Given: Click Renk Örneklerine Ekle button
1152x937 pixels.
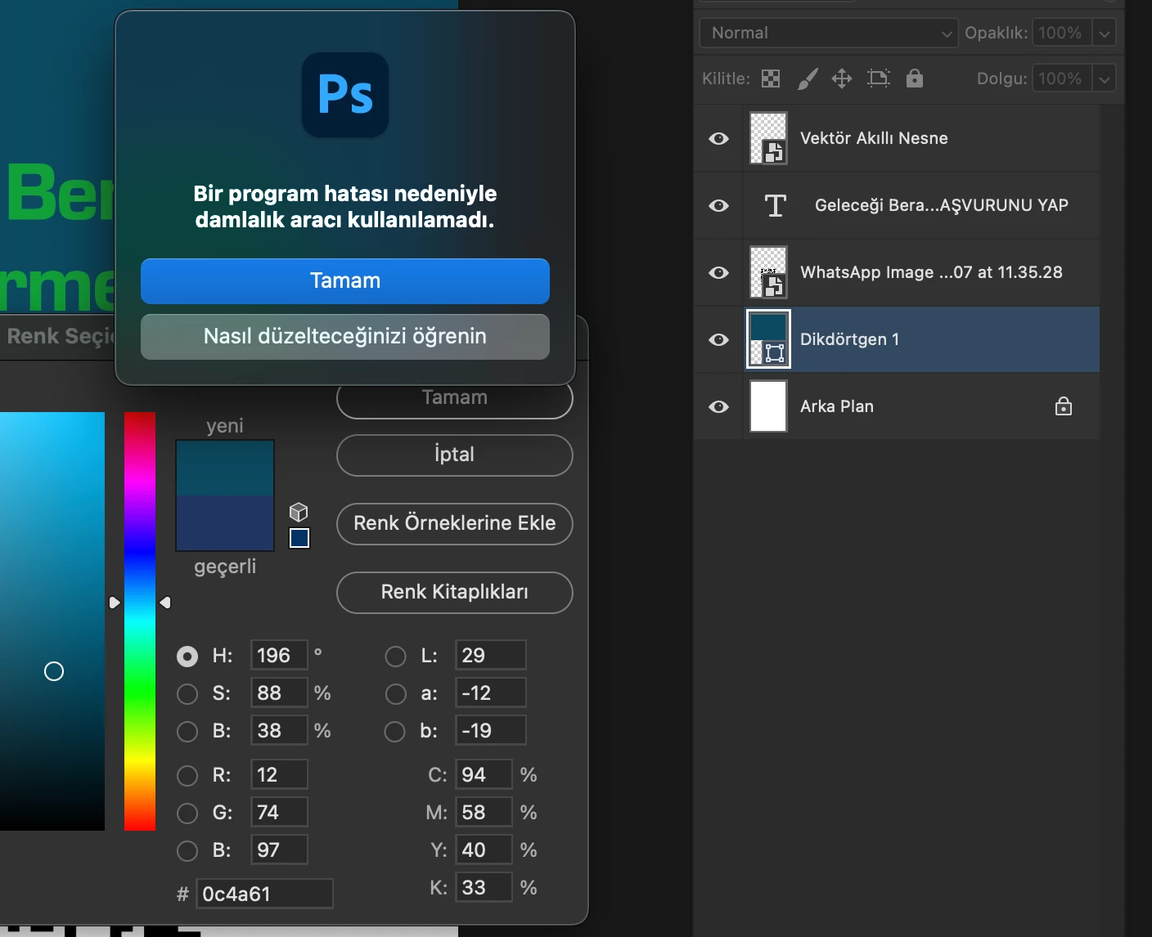Looking at the screenshot, I should tap(455, 523).
